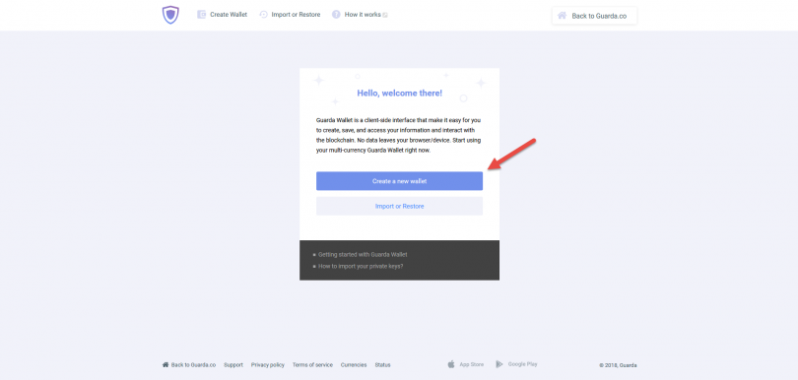Open the Create Wallet menu item
This screenshot has width=798, height=380.
[229, 15]
